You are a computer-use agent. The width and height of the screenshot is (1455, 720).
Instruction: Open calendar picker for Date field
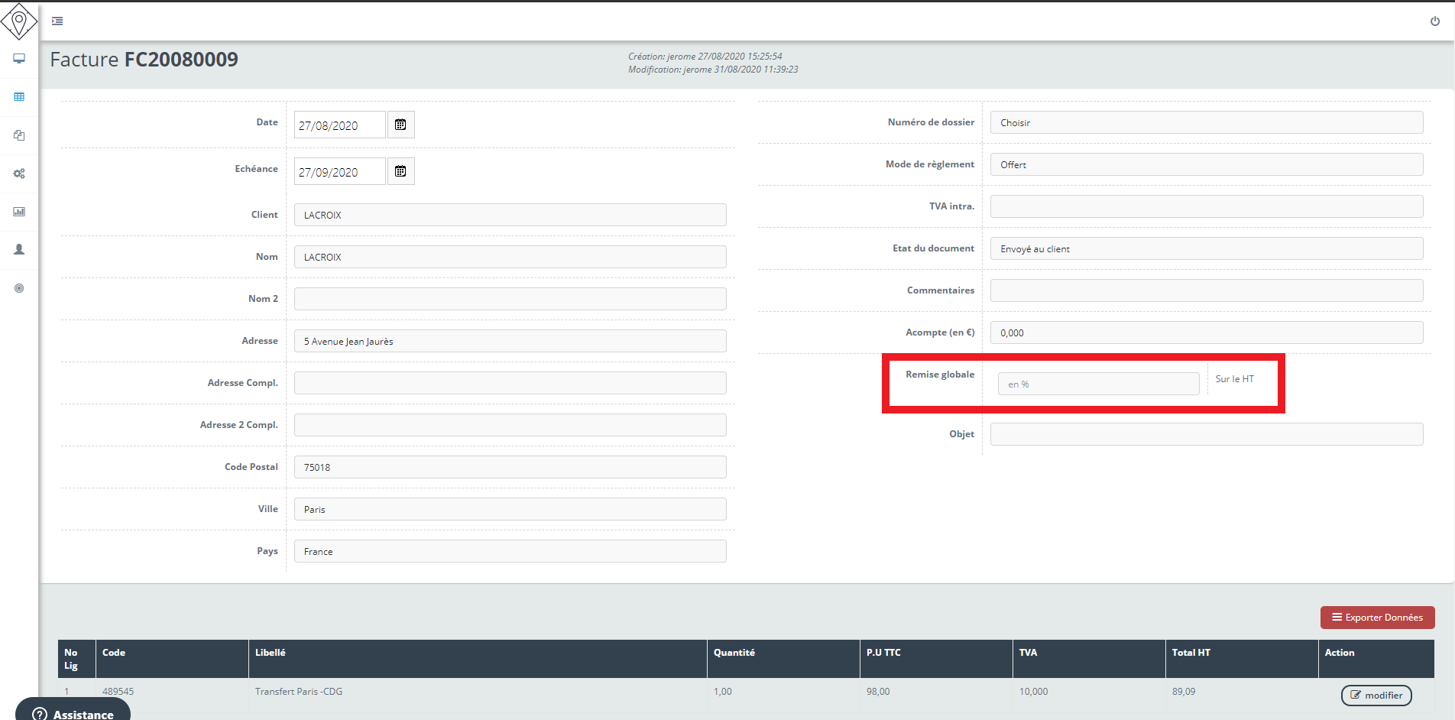click(x=400, y=125)
